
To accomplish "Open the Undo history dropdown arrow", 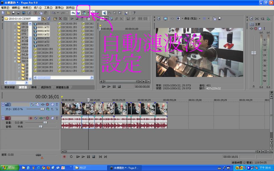I will [58, 13].
